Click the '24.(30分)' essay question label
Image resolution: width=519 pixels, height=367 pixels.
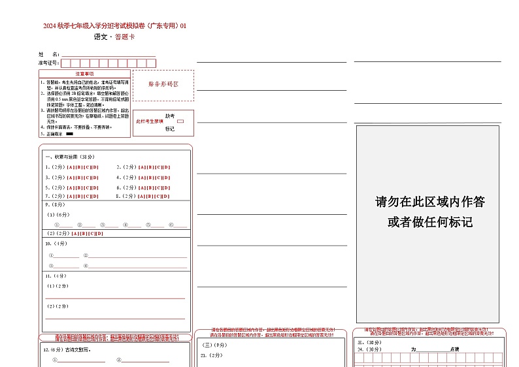click(369, 349)
